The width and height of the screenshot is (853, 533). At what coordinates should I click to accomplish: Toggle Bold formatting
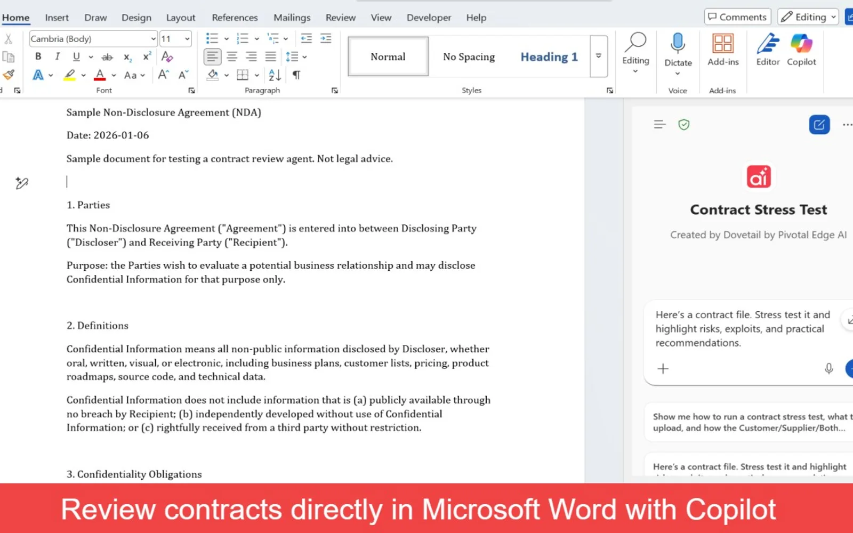pyautogui.click(x=38, y=56)
